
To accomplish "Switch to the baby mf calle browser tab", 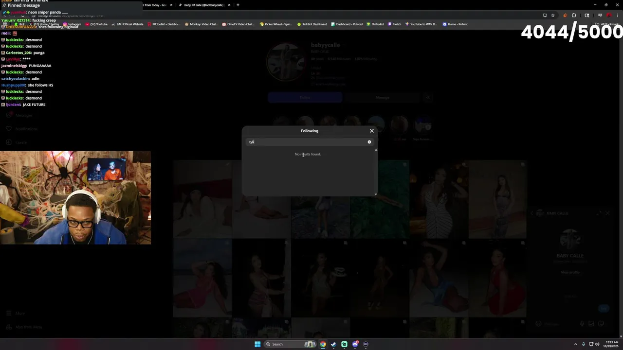I will pos(202,5).
